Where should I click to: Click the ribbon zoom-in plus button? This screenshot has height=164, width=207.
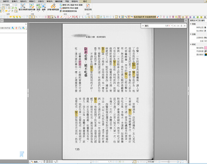[16, 5]
